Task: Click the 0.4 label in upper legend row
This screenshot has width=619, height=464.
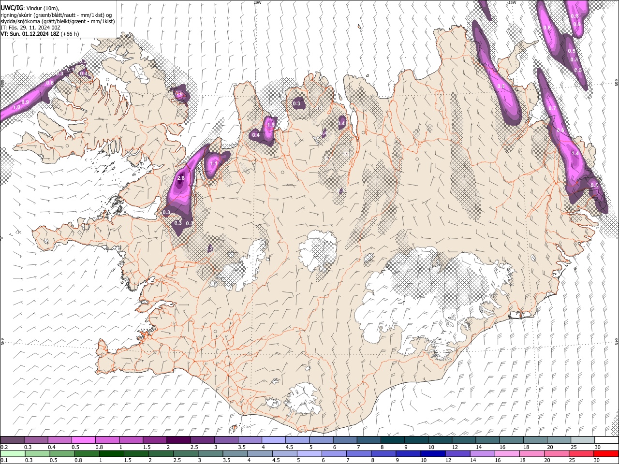Action: point(52,448)
